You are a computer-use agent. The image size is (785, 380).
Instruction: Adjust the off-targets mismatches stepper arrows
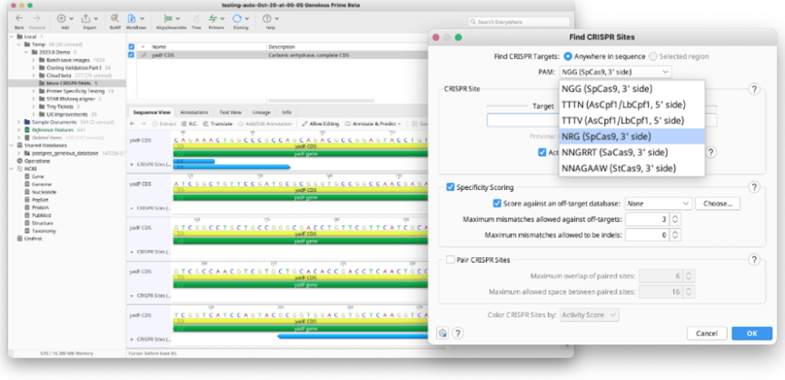point(675,219)
